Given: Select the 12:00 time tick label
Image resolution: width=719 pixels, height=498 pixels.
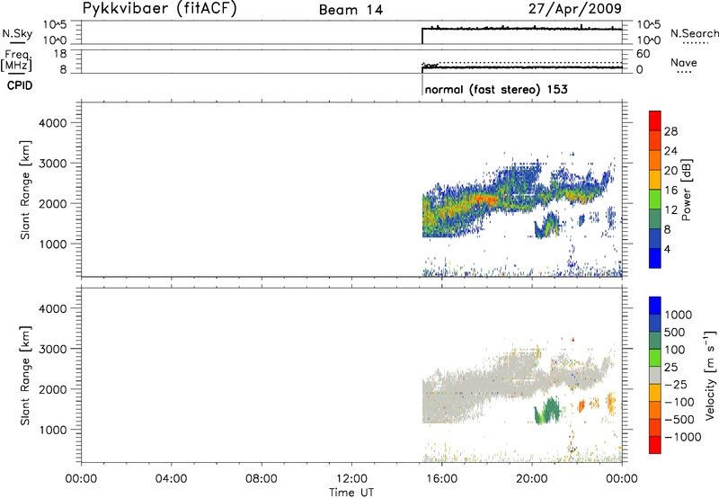Looking at the screenshot, I should pyautogui.click(x=351, y=479).
